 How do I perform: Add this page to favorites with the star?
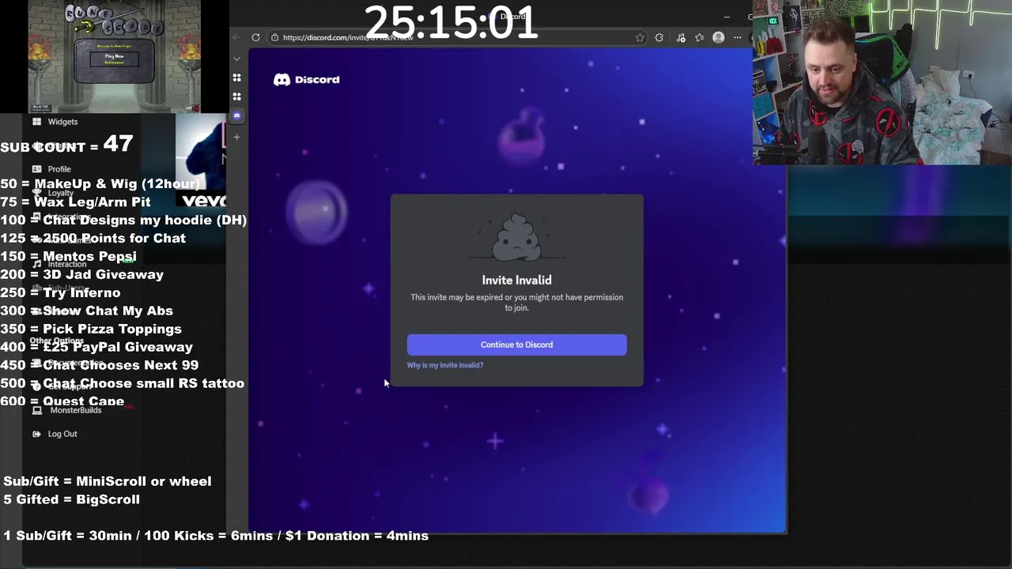click(x=640, y=37)
